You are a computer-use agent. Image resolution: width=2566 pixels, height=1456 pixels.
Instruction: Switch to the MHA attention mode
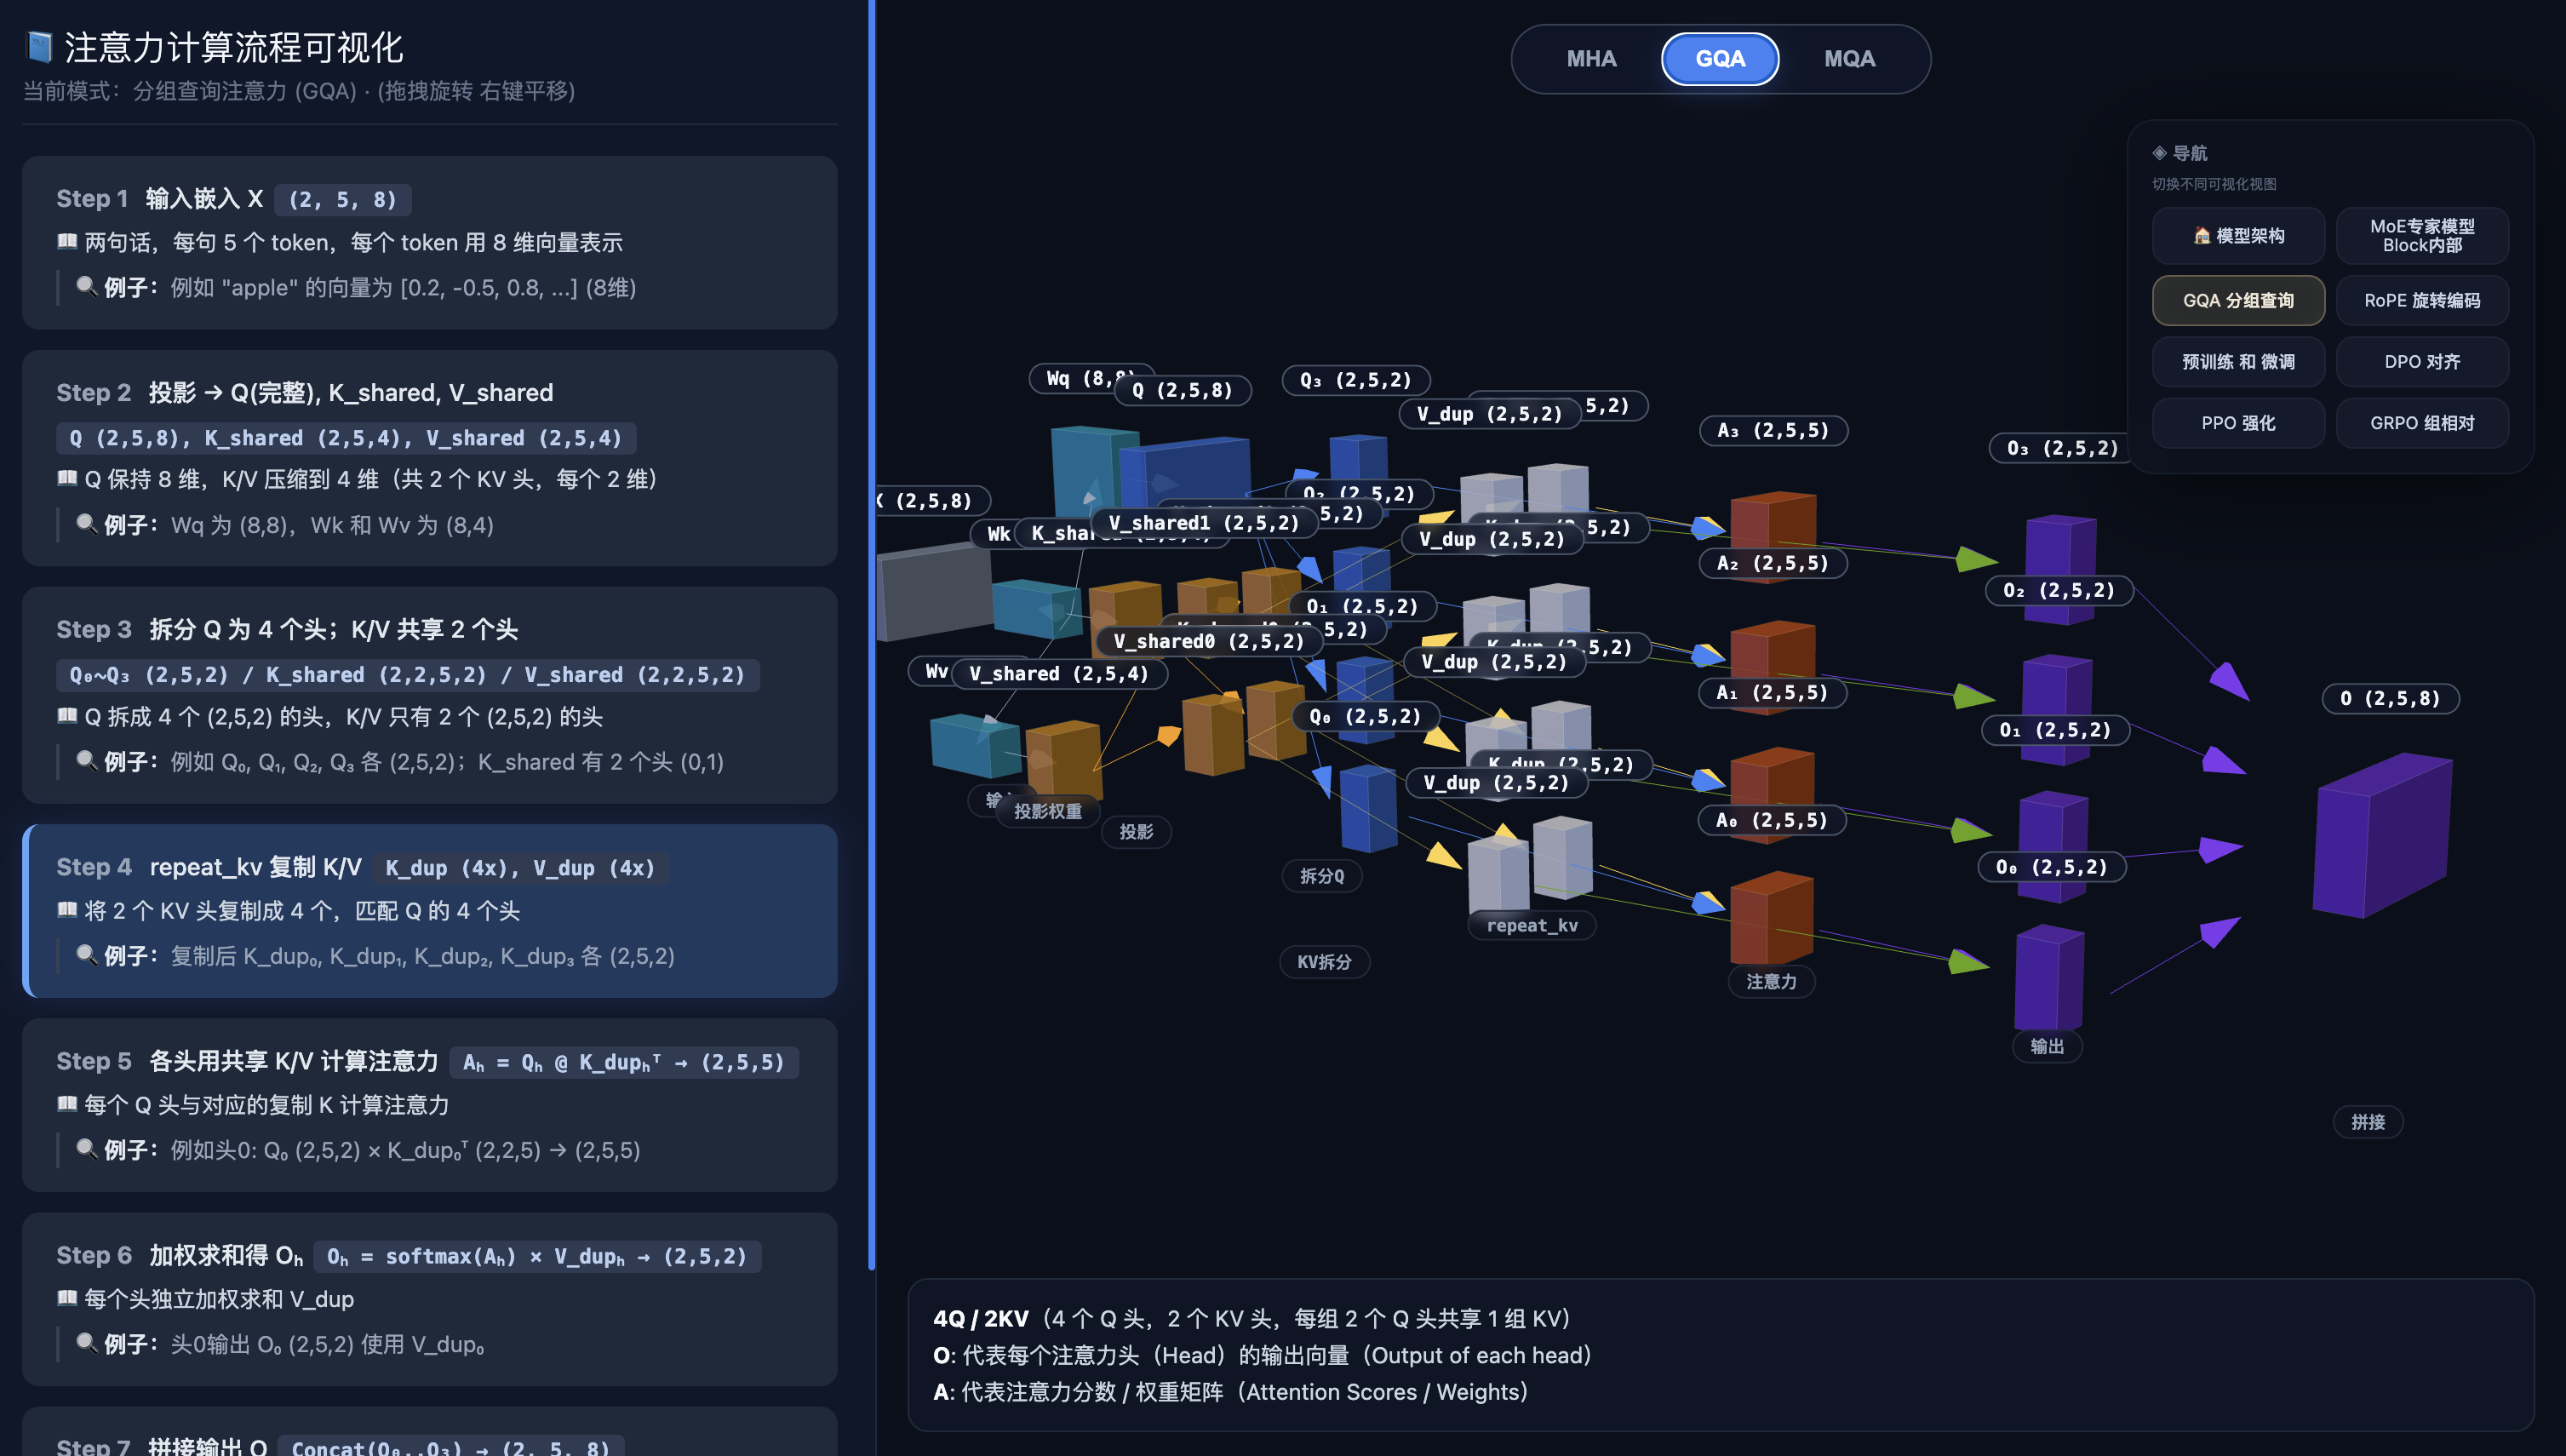[1590, 59]
